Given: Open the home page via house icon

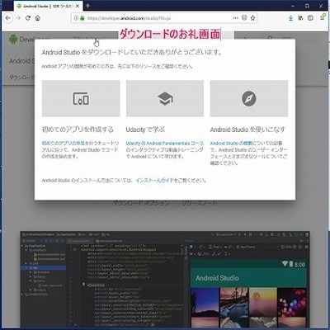Looking at the screenshot, I should click(x=38, y=18).
